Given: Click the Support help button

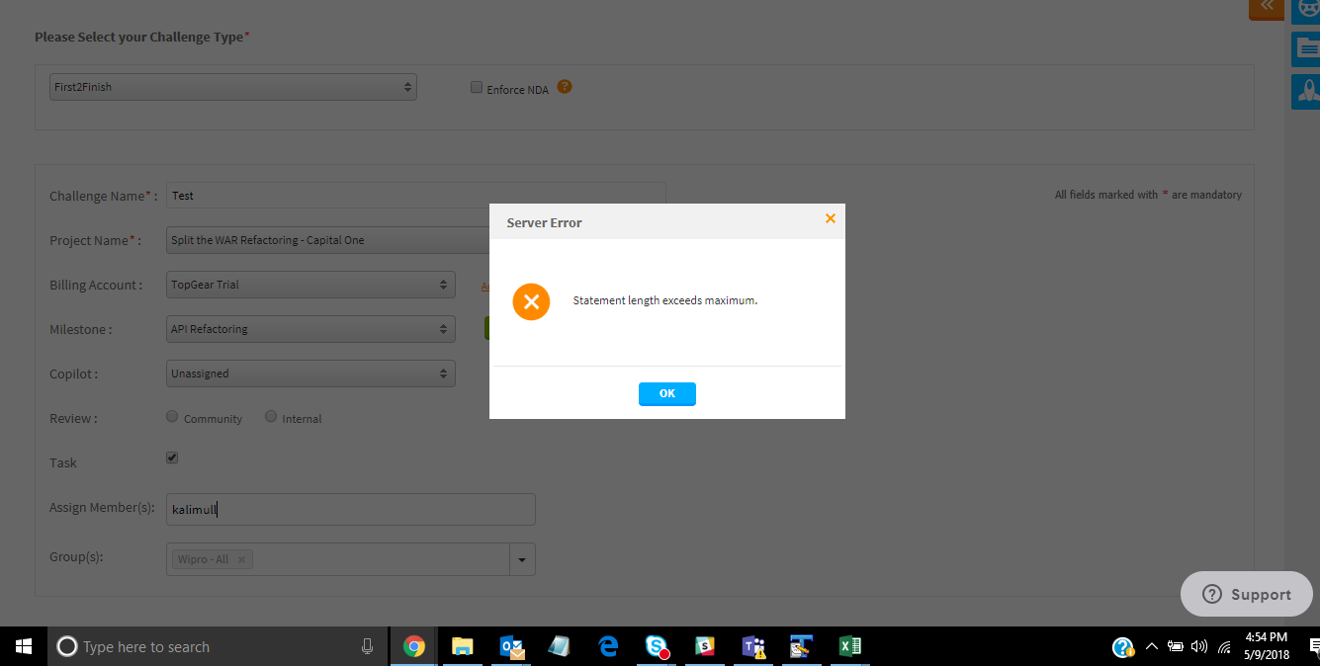Looking at the screenshot, I should 1247,594.
